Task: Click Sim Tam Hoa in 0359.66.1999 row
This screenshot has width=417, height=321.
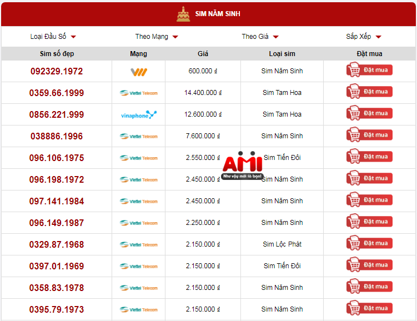Action: [282, 93]
